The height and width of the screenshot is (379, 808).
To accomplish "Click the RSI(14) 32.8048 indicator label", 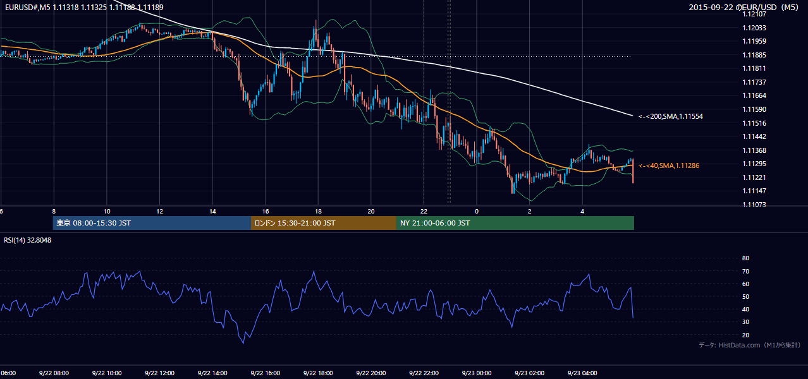I will click(28, 240).
